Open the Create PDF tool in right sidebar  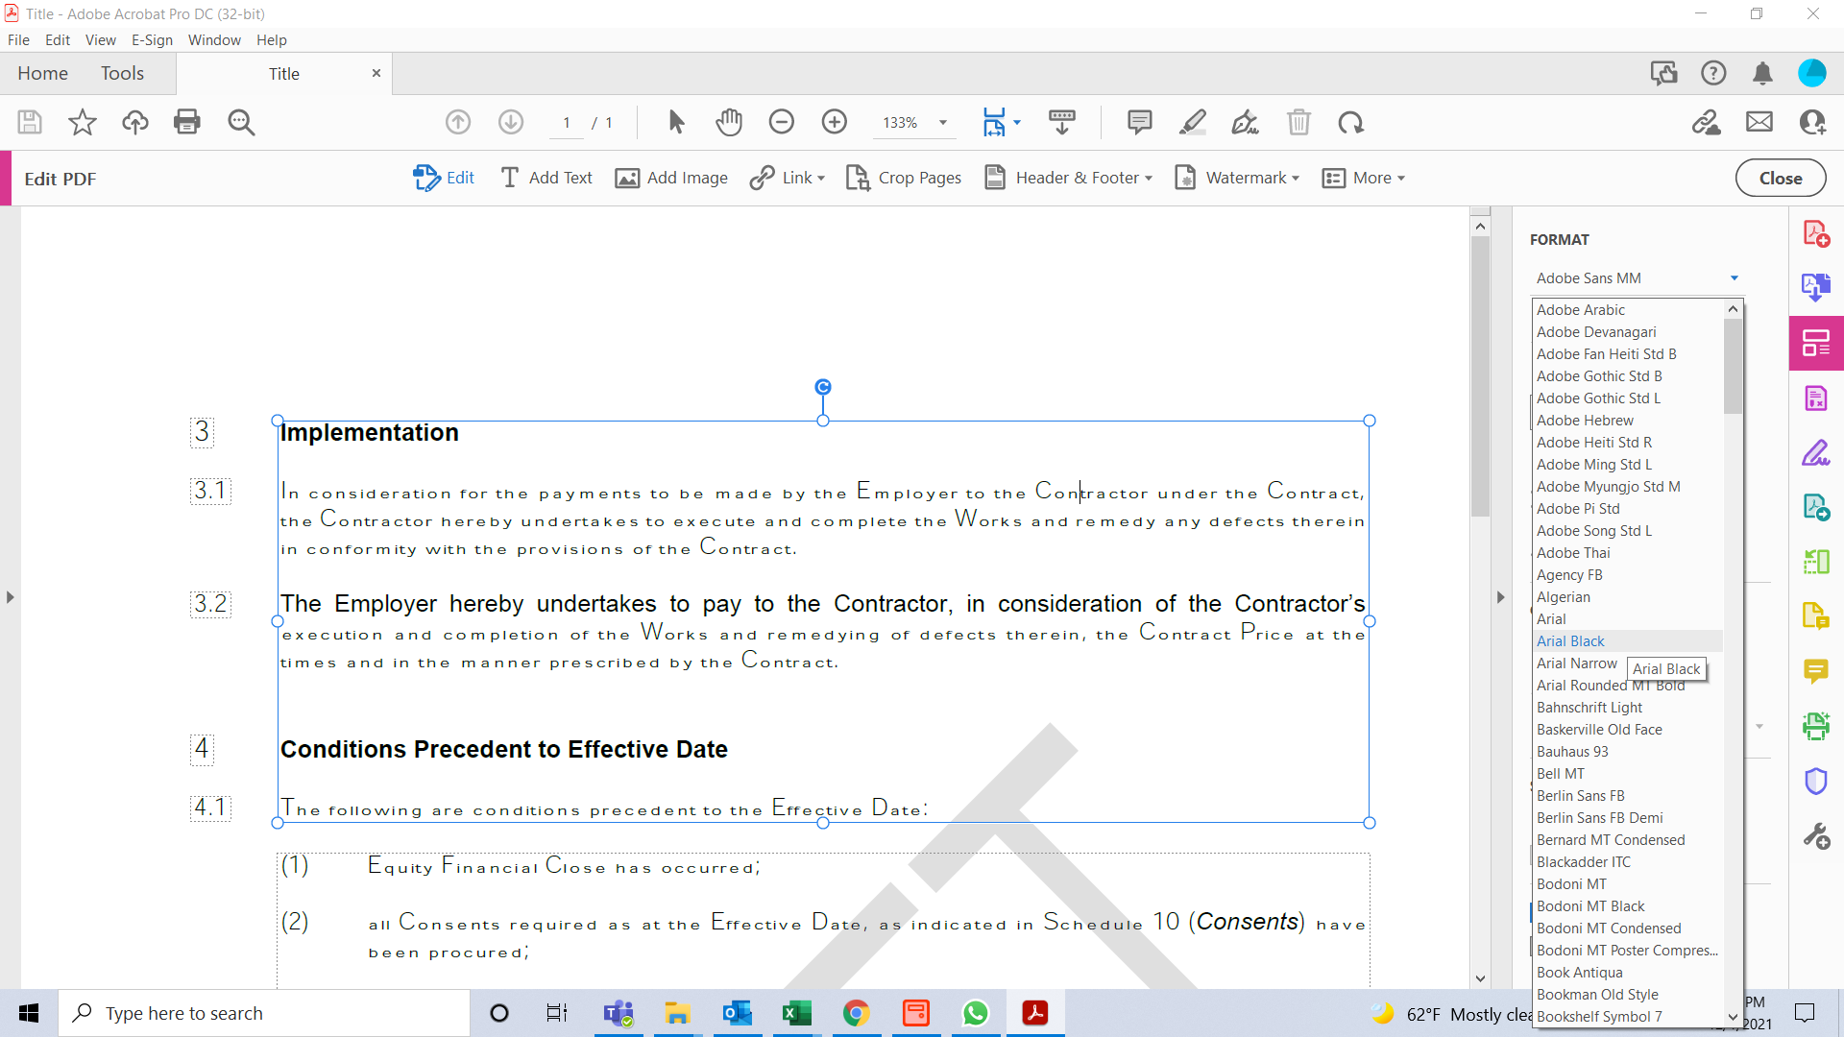1817,232
